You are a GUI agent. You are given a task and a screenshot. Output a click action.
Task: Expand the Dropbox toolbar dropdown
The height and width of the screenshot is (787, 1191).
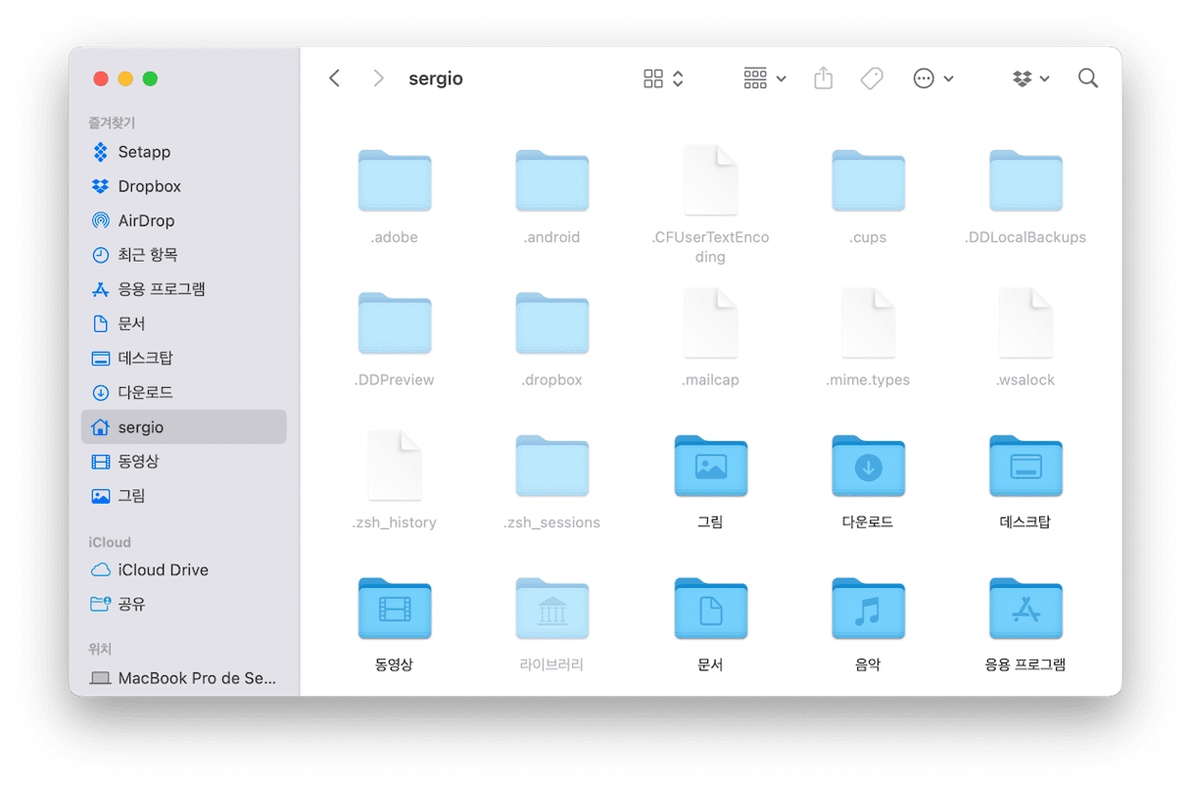tap(1030, 78)
